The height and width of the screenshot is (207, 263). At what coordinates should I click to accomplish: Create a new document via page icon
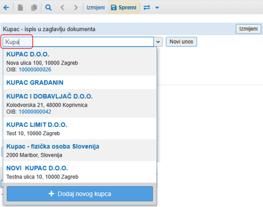21,7
